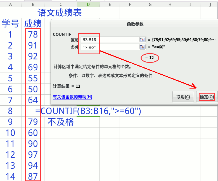
Task: Select column D header
Action: pos(88,4)
